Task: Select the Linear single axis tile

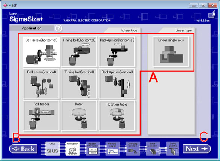Action: (171, 51)
